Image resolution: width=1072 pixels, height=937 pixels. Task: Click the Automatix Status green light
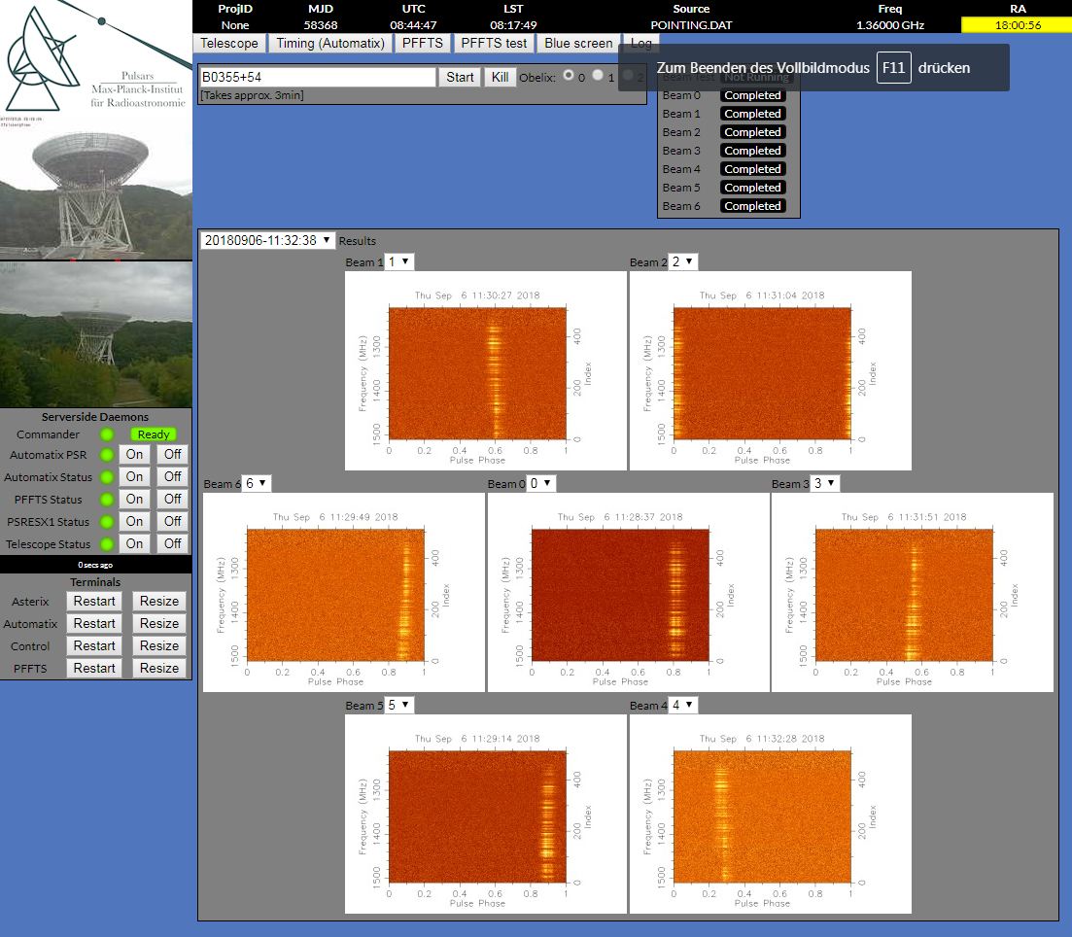107,476
